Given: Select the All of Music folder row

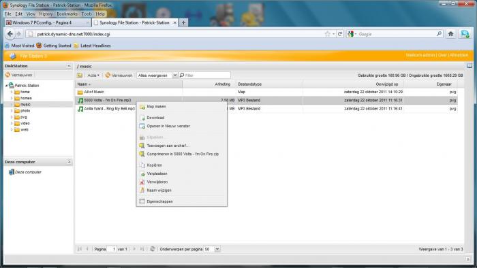Looking at the screenshot, I should click(x=266, y=92).
